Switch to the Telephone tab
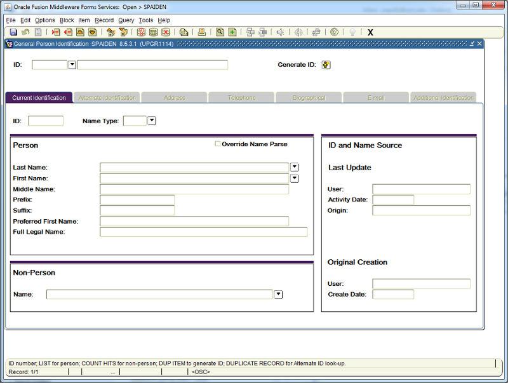 [242, 98]
